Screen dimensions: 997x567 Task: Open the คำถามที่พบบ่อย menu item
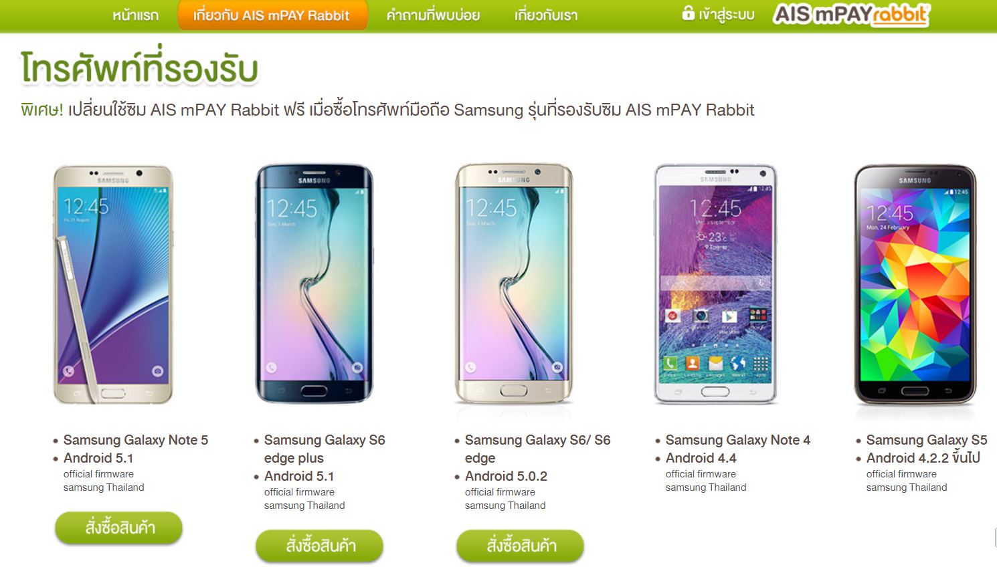(433, 15)
